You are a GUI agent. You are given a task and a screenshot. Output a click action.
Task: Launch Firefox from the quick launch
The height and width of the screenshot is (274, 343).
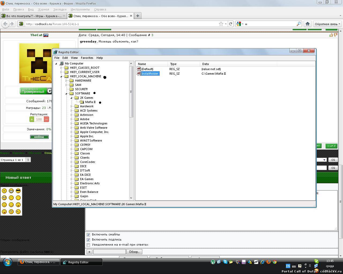tap(269, 262)
